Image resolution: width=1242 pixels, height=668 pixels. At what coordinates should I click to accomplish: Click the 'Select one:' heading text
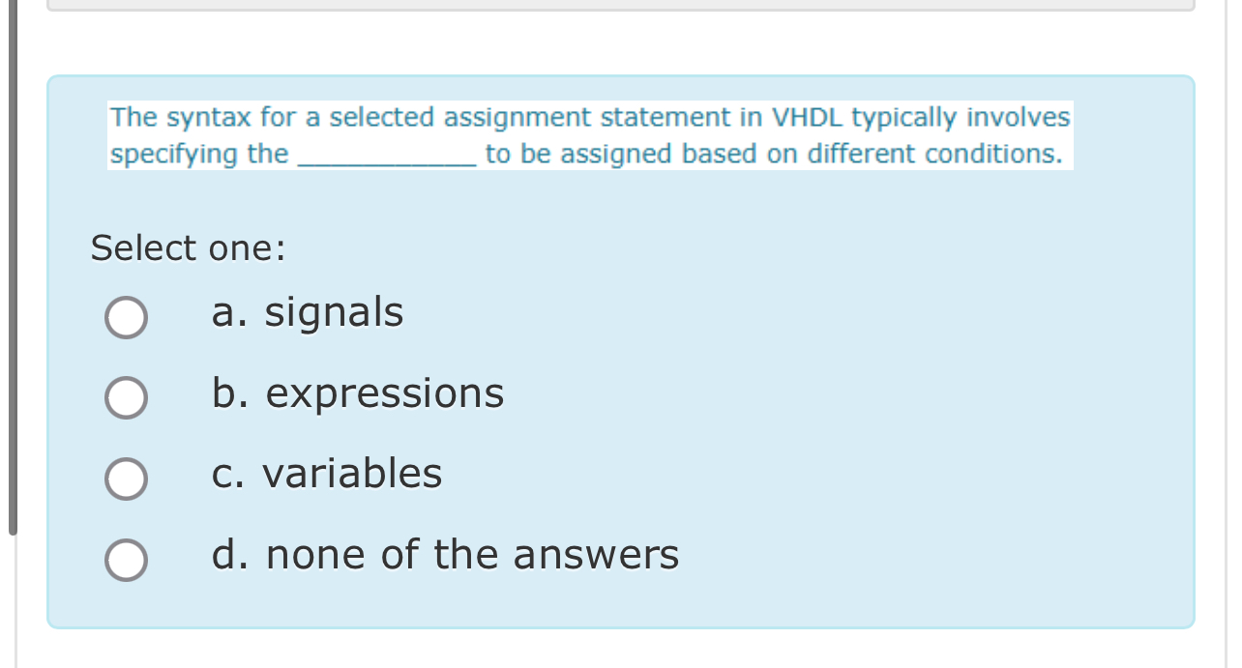coord(187,248)
